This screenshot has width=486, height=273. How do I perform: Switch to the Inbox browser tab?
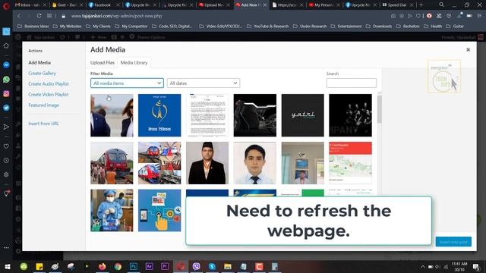click(30, 5)
